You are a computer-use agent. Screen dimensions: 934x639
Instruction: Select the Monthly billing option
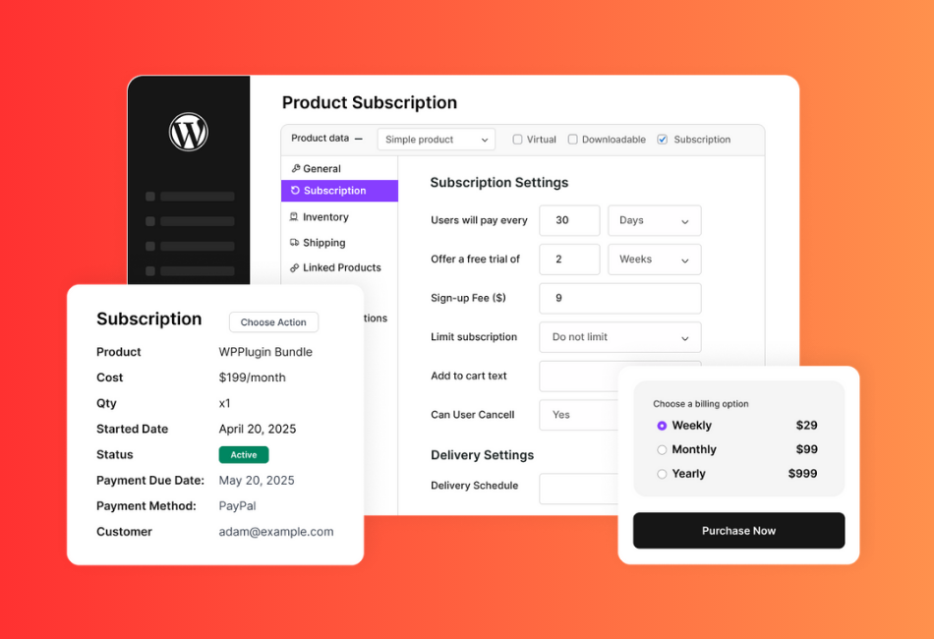click(x=663, y=449)
